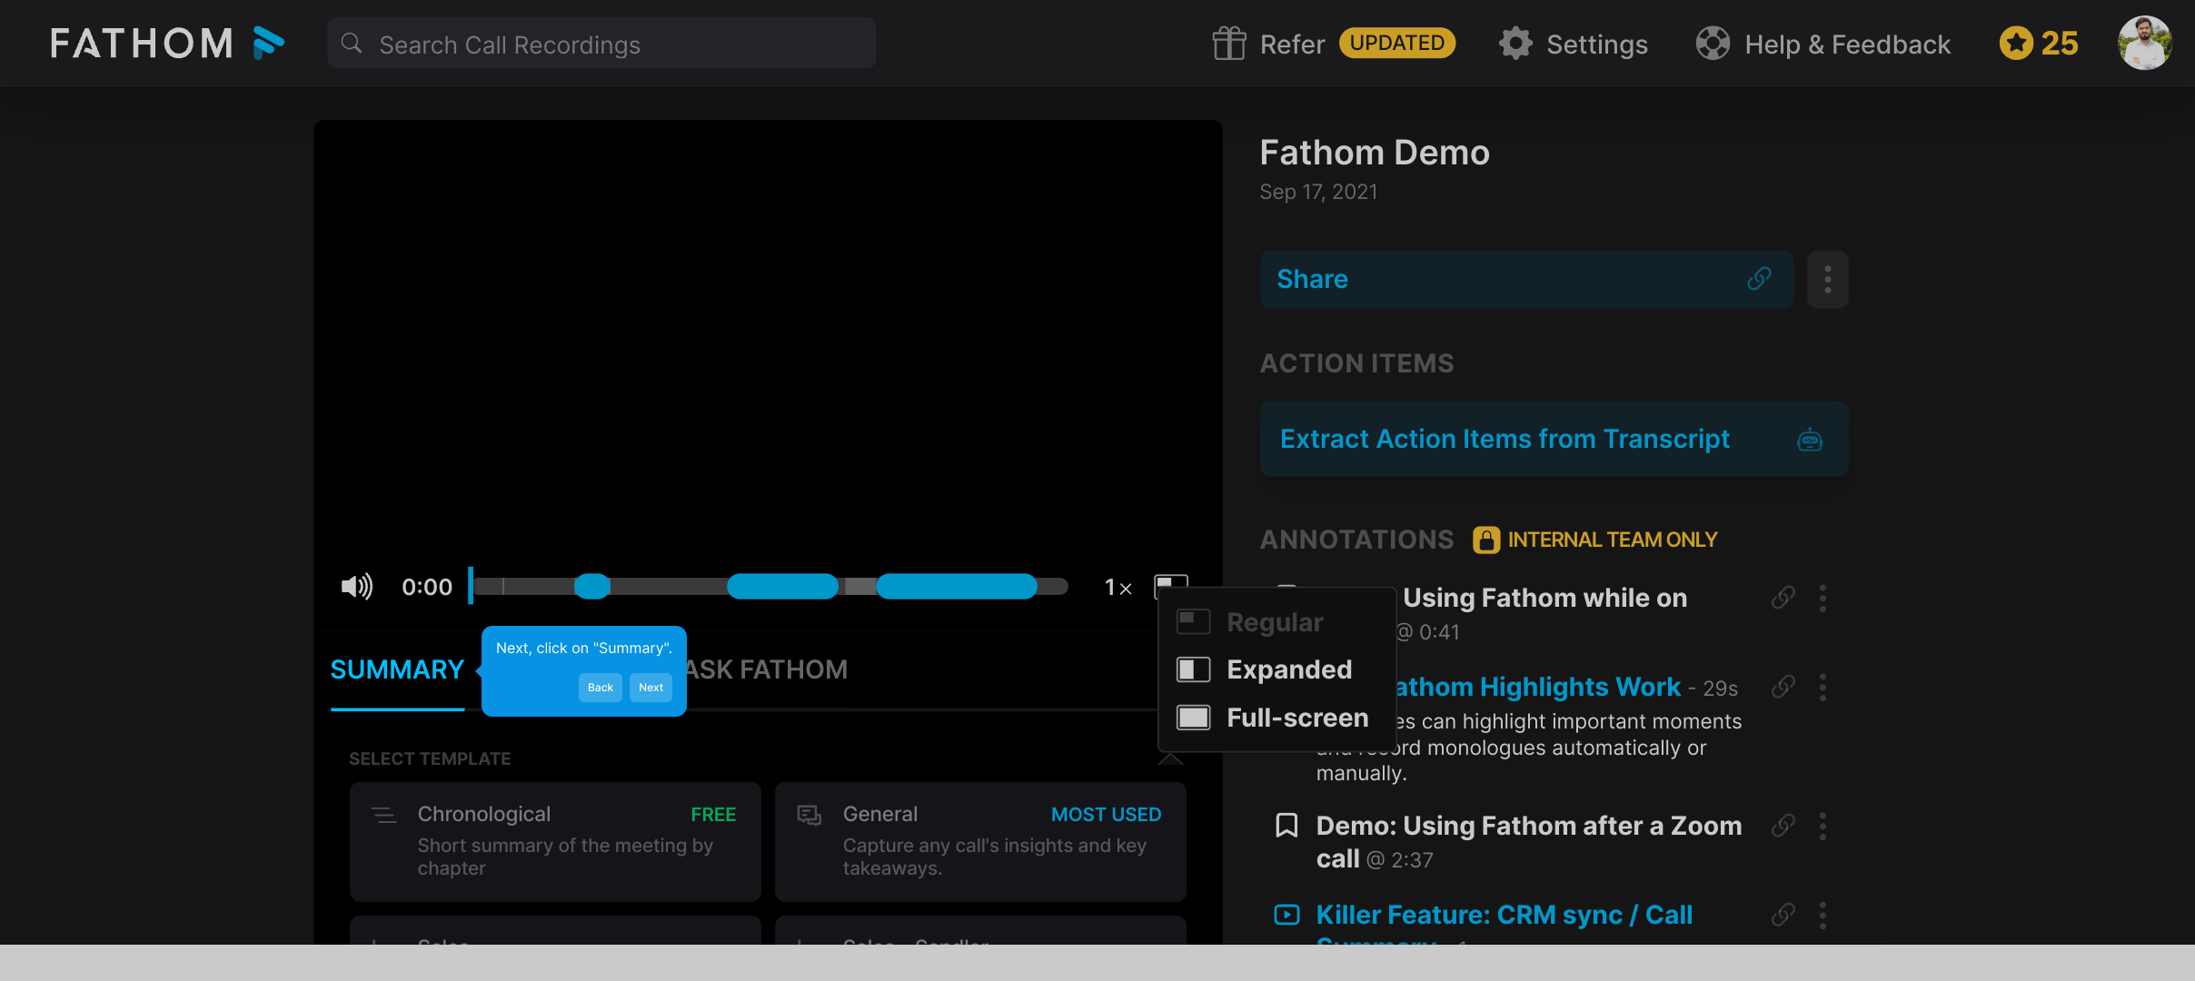The image size is (2195, 981).
Task: Click the Sep 17, 2021 date
Action: point(1318,193)
